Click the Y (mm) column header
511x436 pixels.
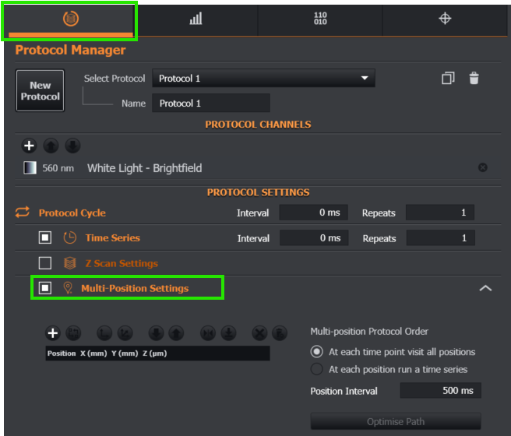(125, 353)
